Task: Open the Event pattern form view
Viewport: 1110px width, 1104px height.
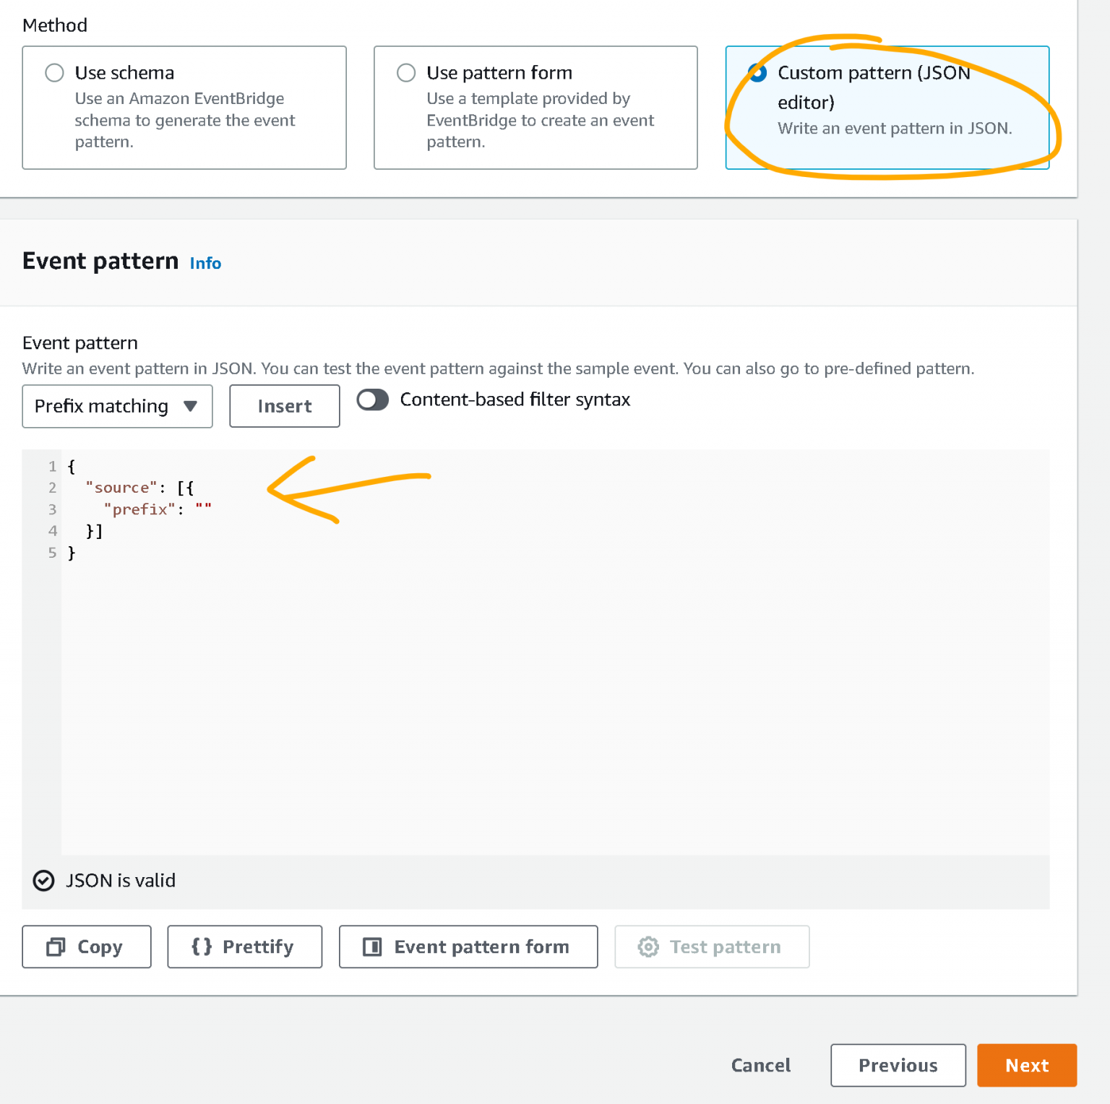Action: click(468, 946)
